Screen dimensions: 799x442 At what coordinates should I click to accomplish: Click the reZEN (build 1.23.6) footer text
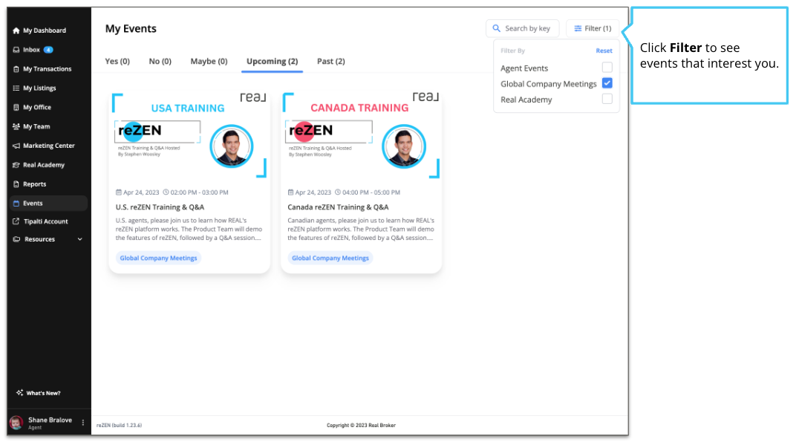pyautogui.click(x=120, y=425)
